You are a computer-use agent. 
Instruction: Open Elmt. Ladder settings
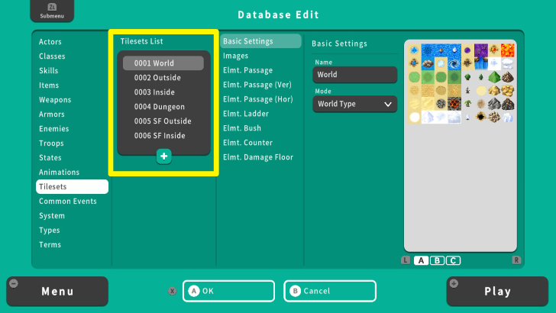(x=246, y=114)
